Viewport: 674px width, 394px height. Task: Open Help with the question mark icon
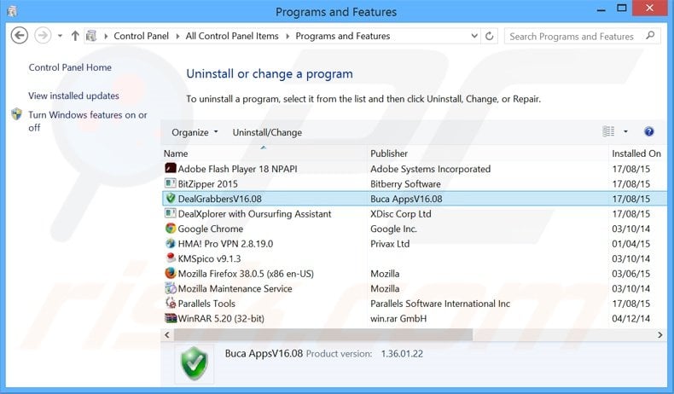point(649,131)
